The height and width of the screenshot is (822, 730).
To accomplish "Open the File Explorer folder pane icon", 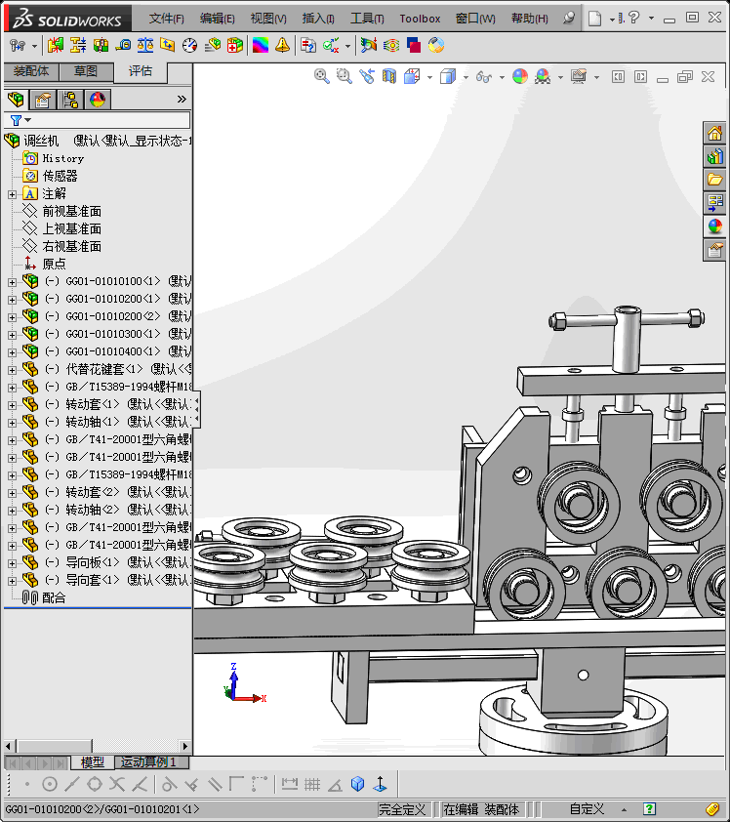I will coord(715,180).
